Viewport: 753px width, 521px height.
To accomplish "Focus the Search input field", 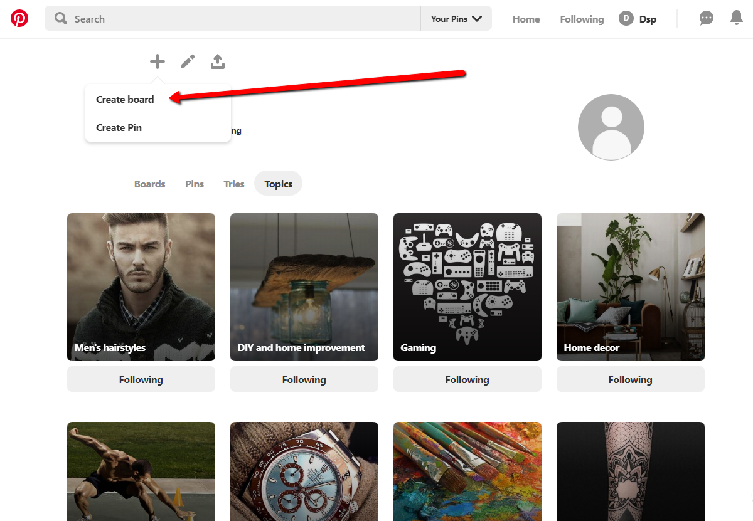I will (x=233, y=19).
